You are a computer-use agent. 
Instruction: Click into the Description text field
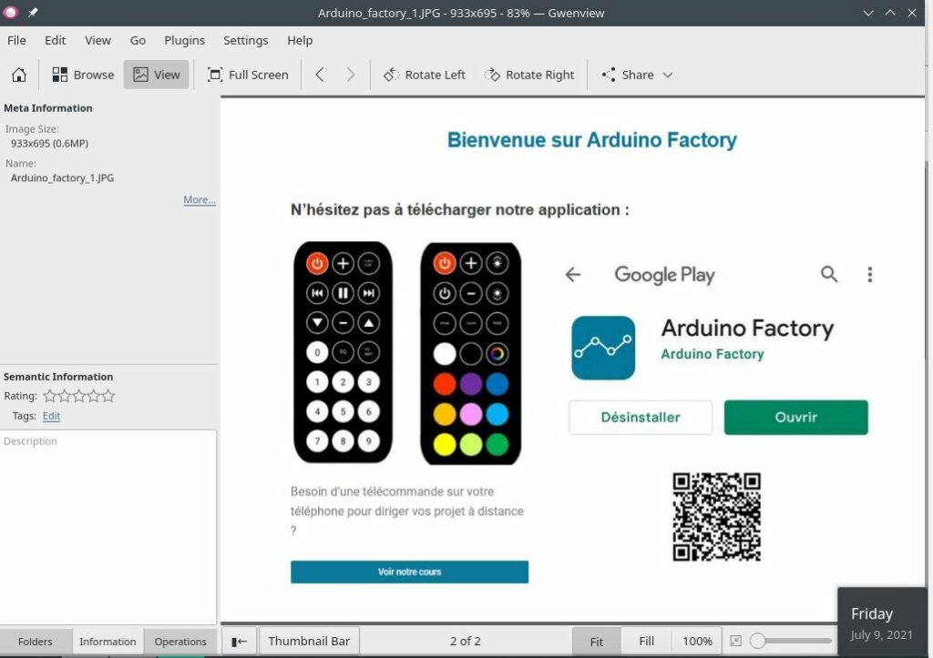[x=108, y=519]
